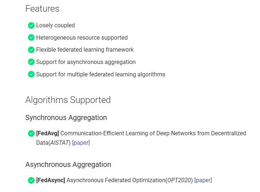The height and width of the screenshot is (192, 260).
Task: Click checkmark icon next to Heterogeneous resource supported
Action: 31,37
